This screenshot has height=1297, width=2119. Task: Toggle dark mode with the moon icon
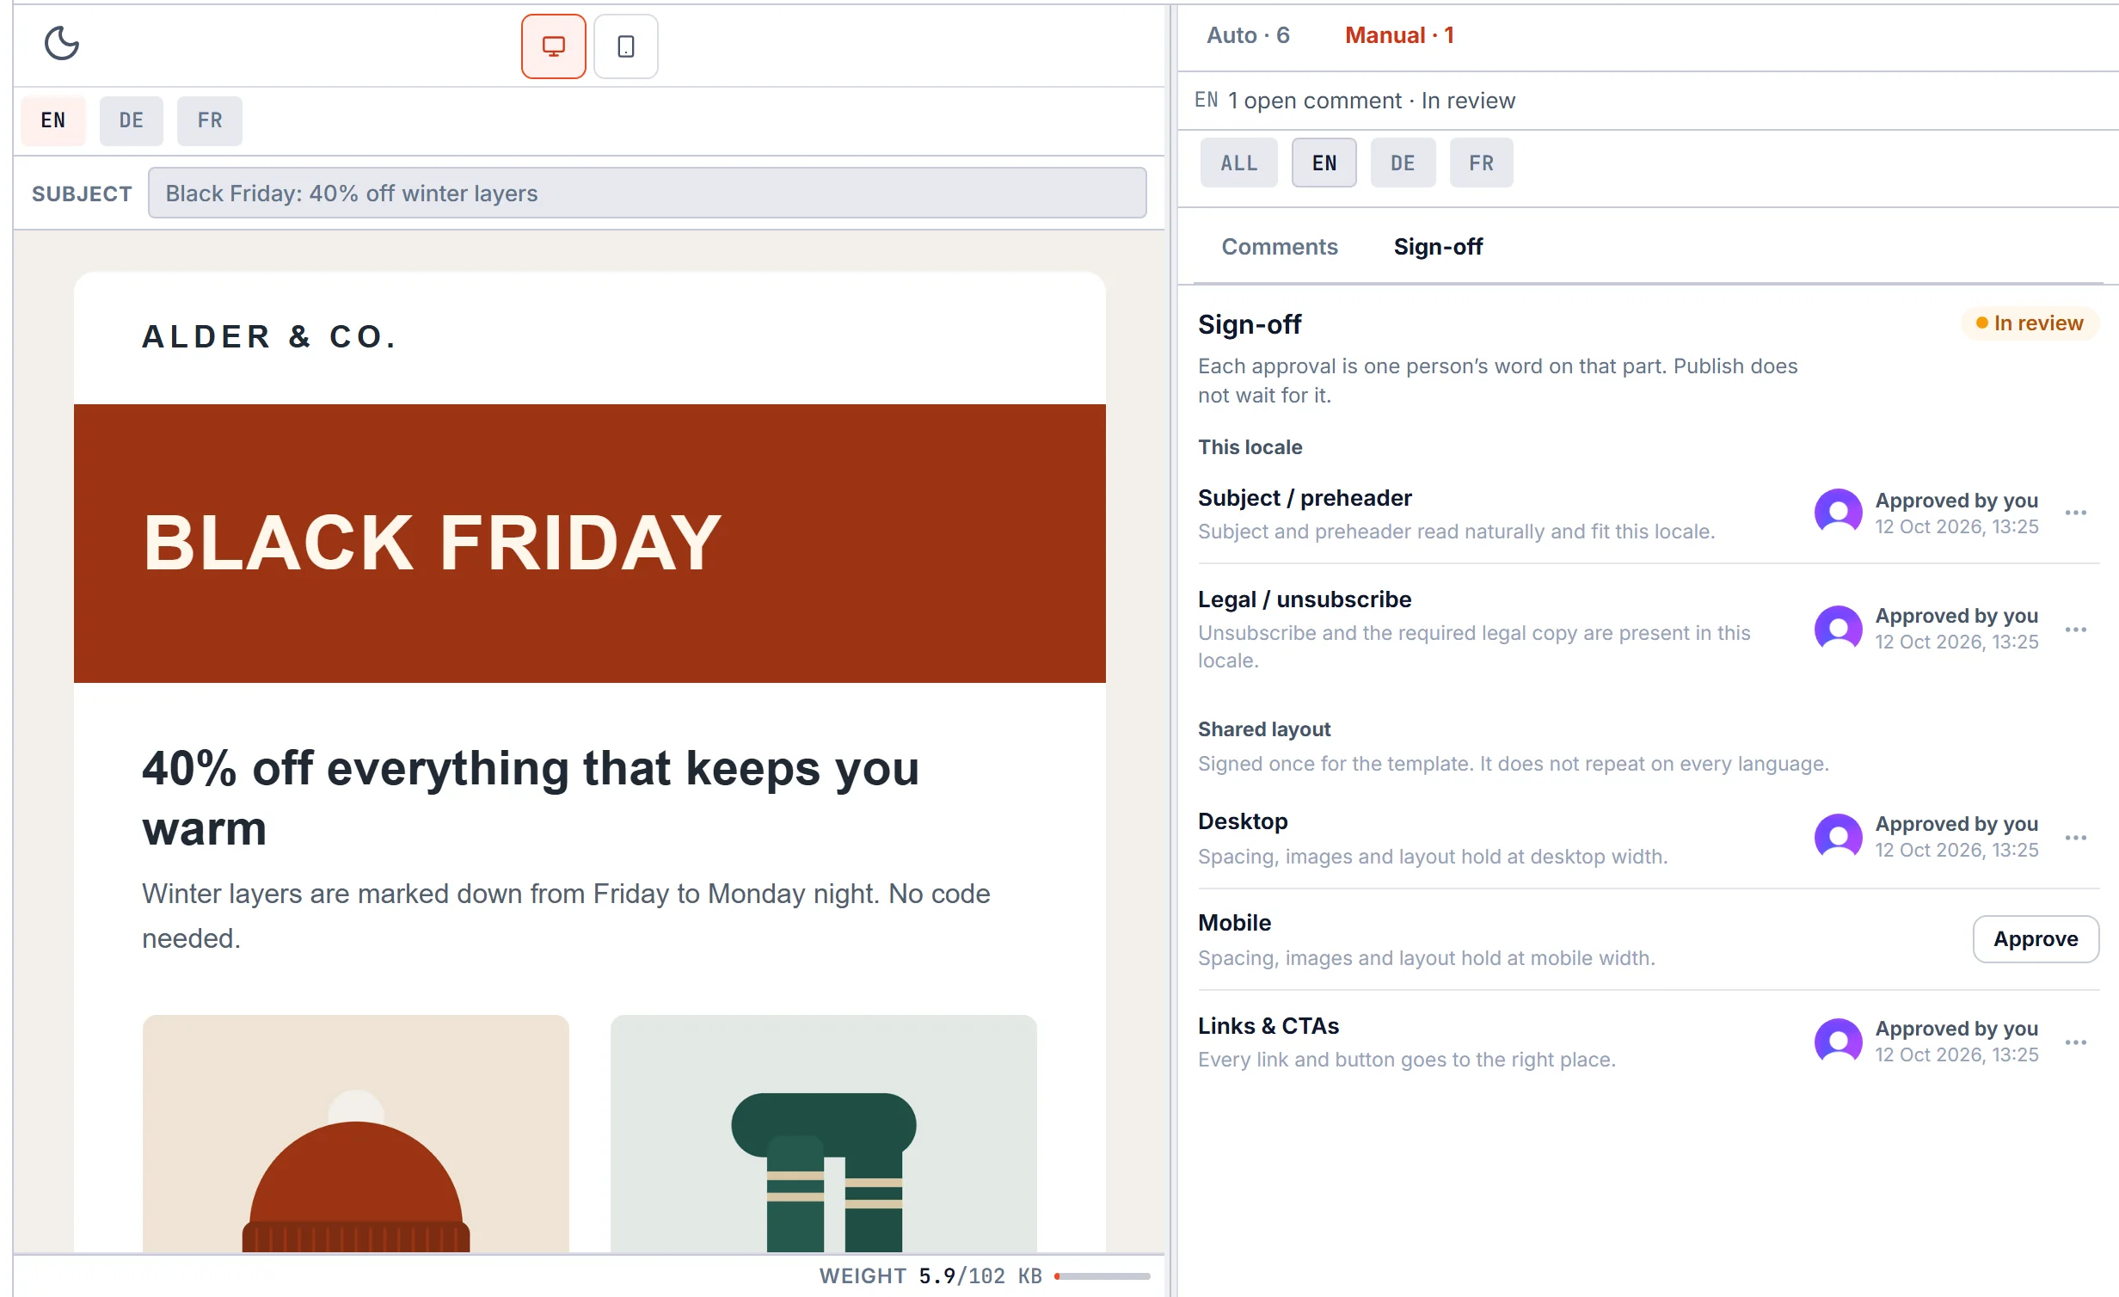pyautogui.click(x=61, y=43)
